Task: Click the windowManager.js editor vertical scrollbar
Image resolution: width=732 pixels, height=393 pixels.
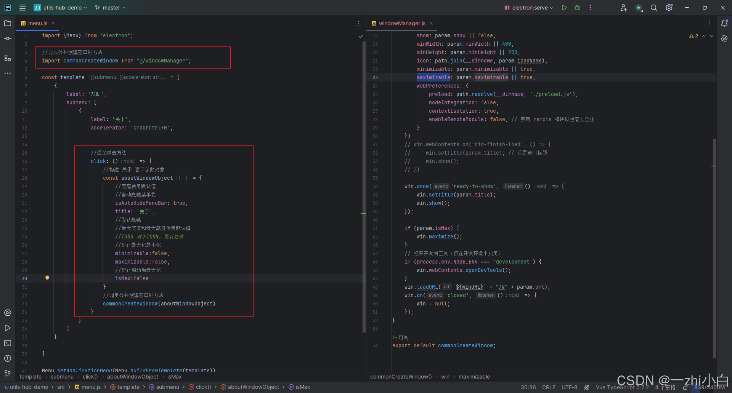Action: (x=714, y=248)
